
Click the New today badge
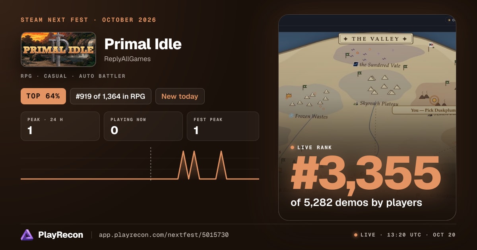(x=180, y=96)
